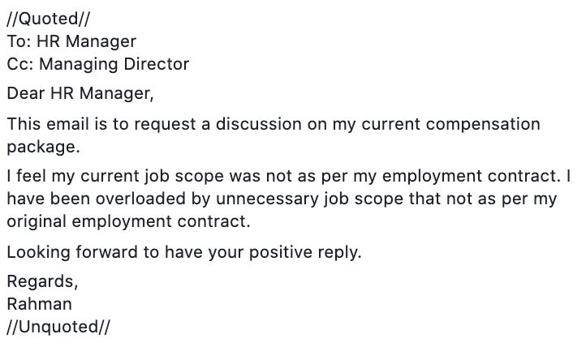Click the 'To: HR Manager' line

coord(71,41)
